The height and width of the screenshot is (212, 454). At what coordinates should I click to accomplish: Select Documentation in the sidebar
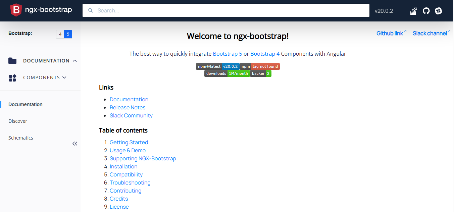[26, 104]
